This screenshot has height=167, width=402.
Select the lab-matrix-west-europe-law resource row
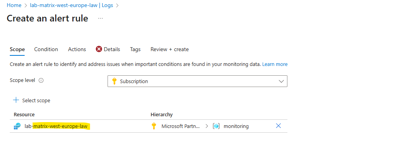point(149,126)
